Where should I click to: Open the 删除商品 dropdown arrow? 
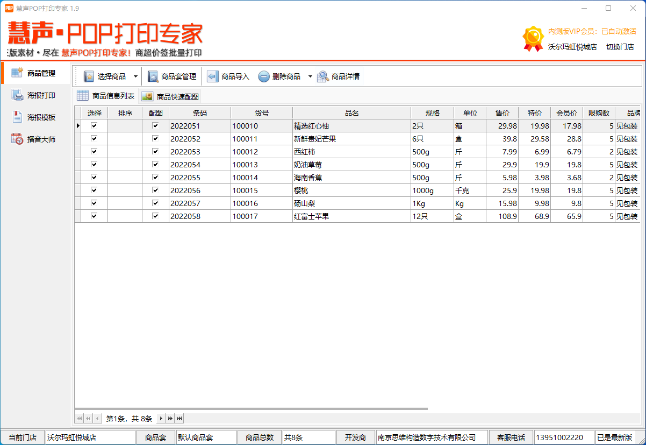pos(310,76)
